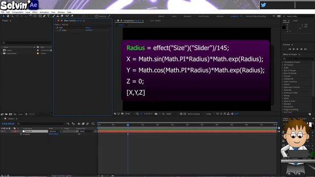Click the timeline current timecode

pyautogui.click(x=8, y=124)
